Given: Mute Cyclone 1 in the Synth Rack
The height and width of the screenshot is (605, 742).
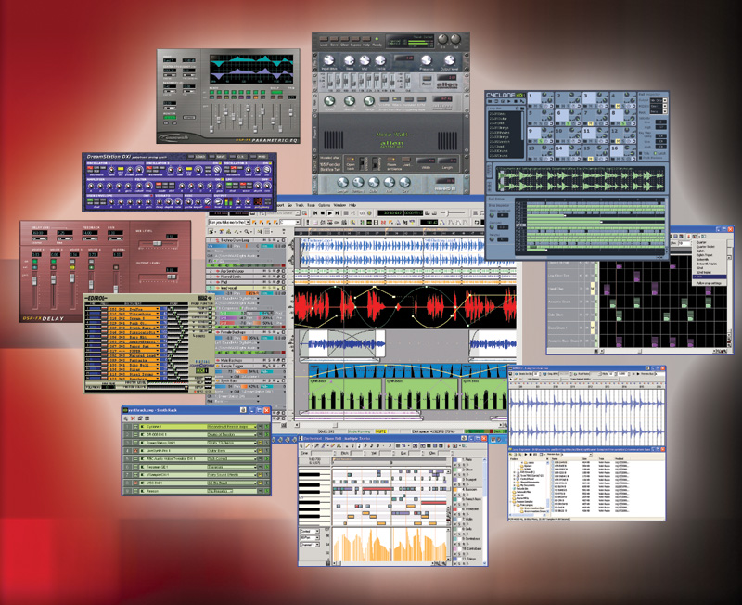Looking at the screenshot, I should click(260, 427).
